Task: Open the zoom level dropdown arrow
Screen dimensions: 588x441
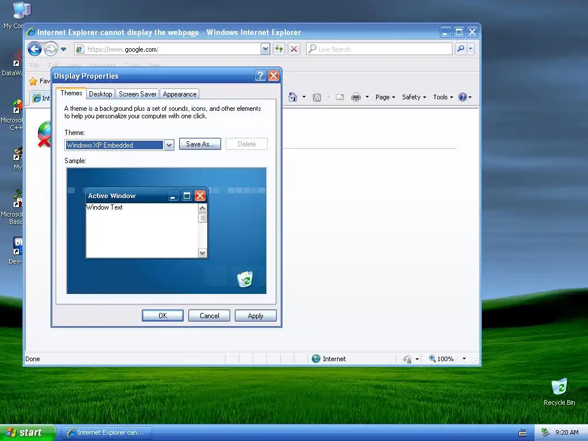Action: point(464,359)
